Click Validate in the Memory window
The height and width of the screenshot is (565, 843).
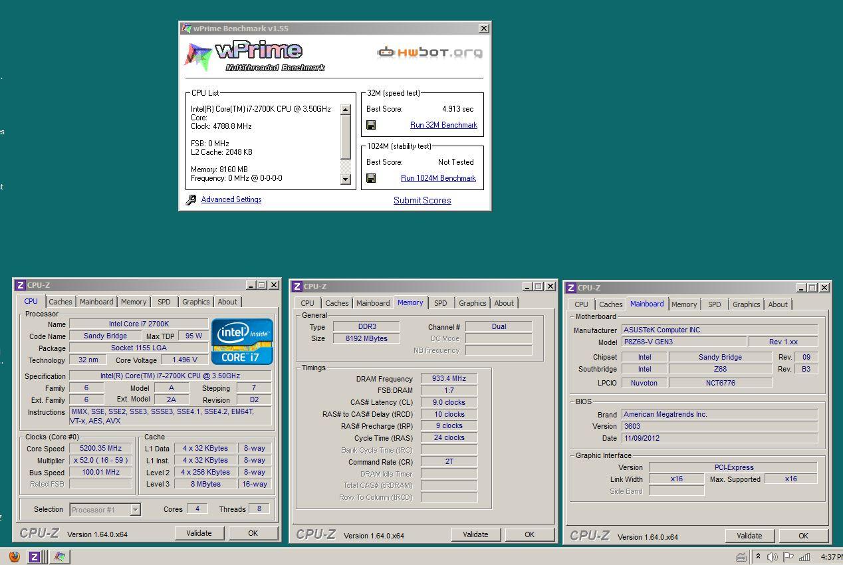click(x=475, y=534)
